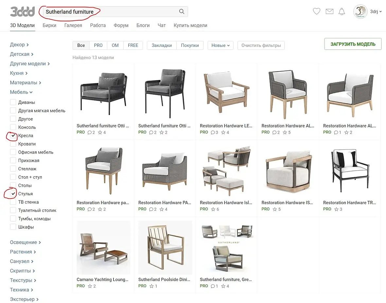The width and height of the screenshot is (386, 303).
Task: Open notifications via the bell icon
Action: (342, 11)
